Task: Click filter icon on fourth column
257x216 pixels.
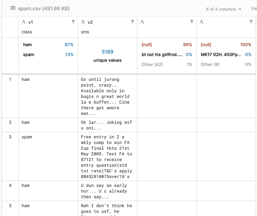Action: click(x=251, y=22)
